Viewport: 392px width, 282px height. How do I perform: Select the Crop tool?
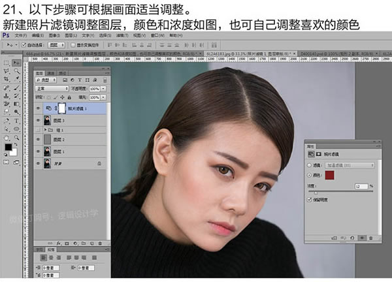(7, 80)
